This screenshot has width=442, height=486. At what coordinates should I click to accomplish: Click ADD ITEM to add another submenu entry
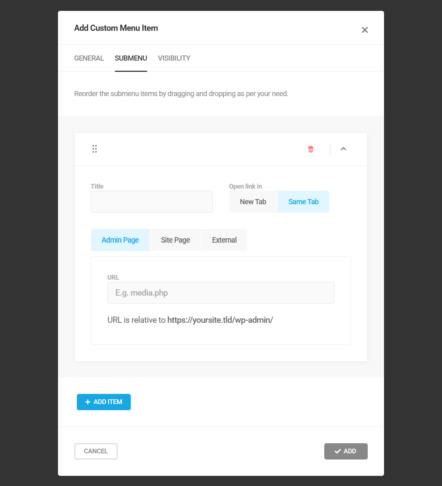click(x=104, y=402)
